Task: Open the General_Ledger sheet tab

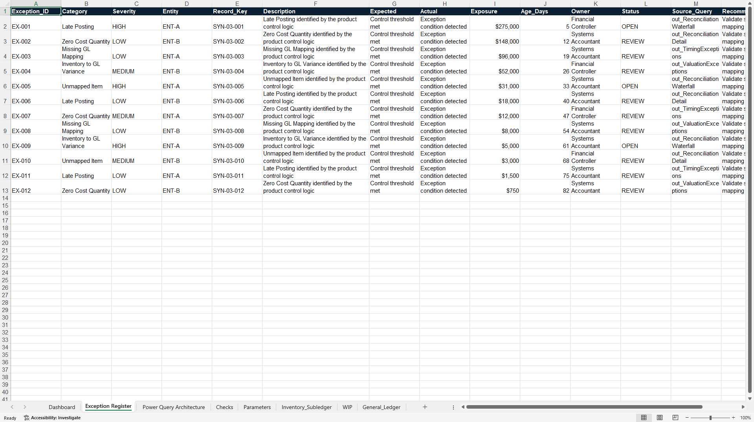Action: coord(381,407)
